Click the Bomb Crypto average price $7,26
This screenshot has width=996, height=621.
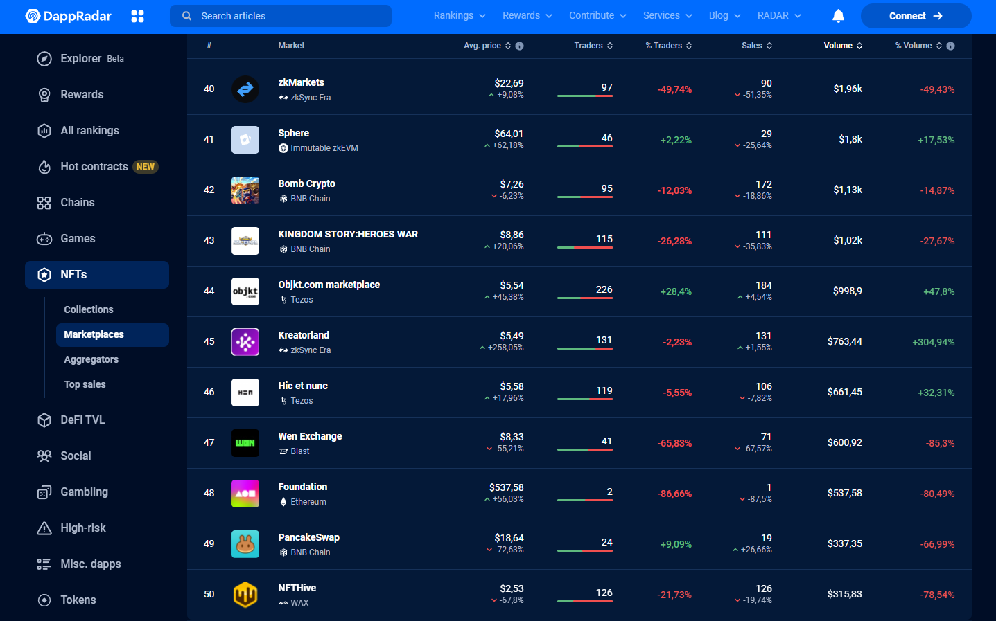(x=512, y=184)
